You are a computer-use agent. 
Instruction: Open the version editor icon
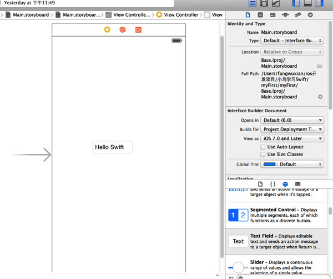(276, 3)
